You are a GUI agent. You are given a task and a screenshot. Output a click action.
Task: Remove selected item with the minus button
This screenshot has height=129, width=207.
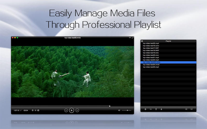click(151, 109)
